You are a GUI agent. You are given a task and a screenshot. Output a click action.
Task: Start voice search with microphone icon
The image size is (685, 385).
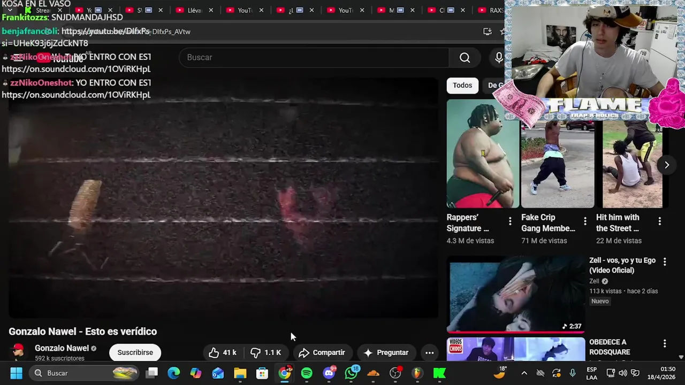pos(498,57)
